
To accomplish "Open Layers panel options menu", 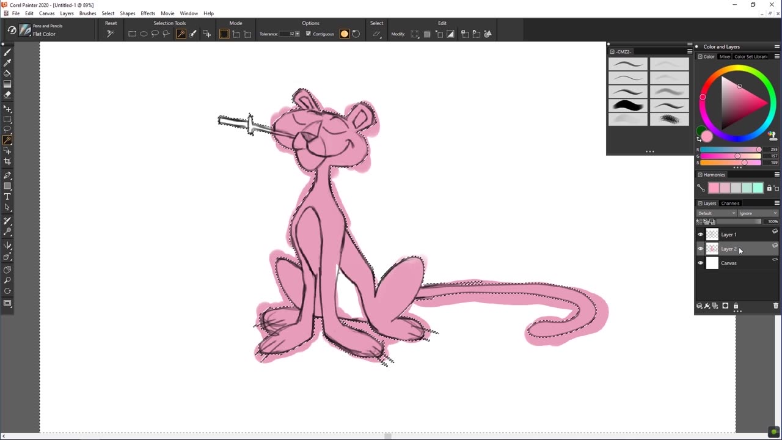I will (x=777, y=203).
